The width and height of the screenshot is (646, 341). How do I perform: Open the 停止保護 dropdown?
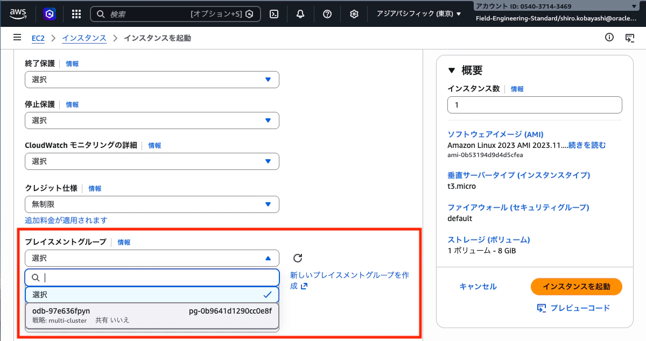tap(152, 120)
